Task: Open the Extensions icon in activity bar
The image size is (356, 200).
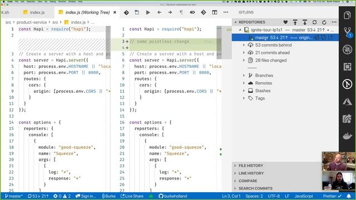Action: click(x=347, y=67)
